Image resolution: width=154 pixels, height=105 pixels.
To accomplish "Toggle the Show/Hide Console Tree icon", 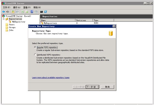I will coord(17,12).
